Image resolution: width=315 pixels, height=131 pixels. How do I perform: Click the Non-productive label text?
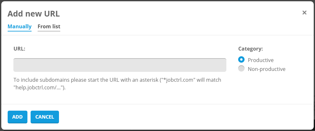coord(266,69)
